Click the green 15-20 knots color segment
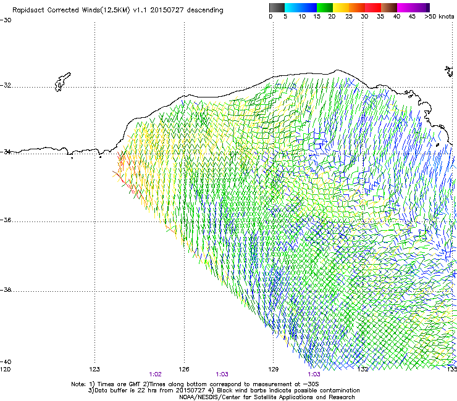 point(325,7)
